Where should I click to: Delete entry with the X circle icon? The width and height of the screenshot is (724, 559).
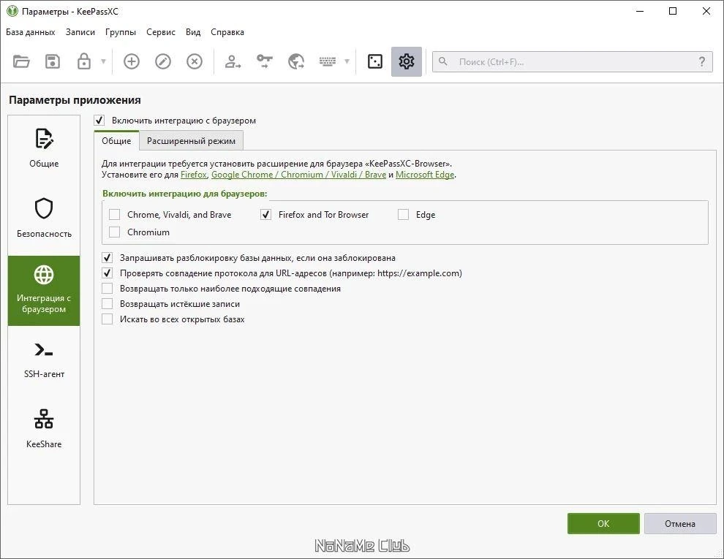click(x=195, y=61)
